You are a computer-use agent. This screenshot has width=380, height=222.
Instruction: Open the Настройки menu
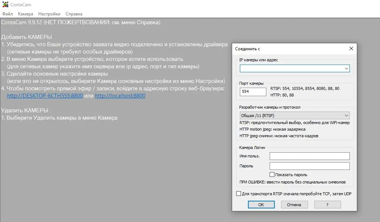[x=49, y=13]
